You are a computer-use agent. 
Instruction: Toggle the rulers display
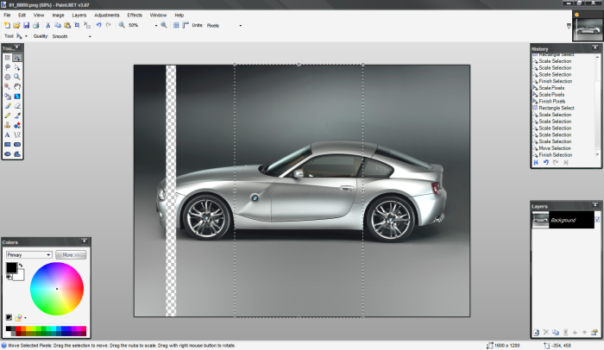[185, 26]
